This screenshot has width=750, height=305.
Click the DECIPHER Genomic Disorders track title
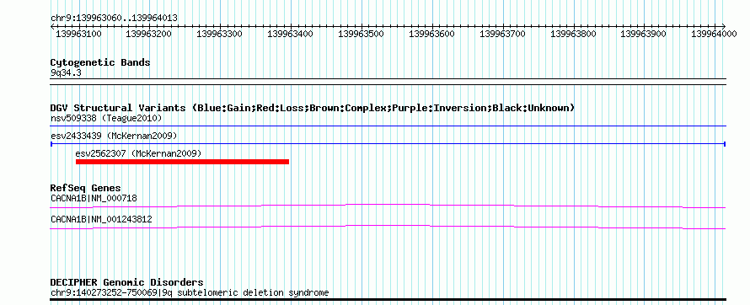(126, 282)
